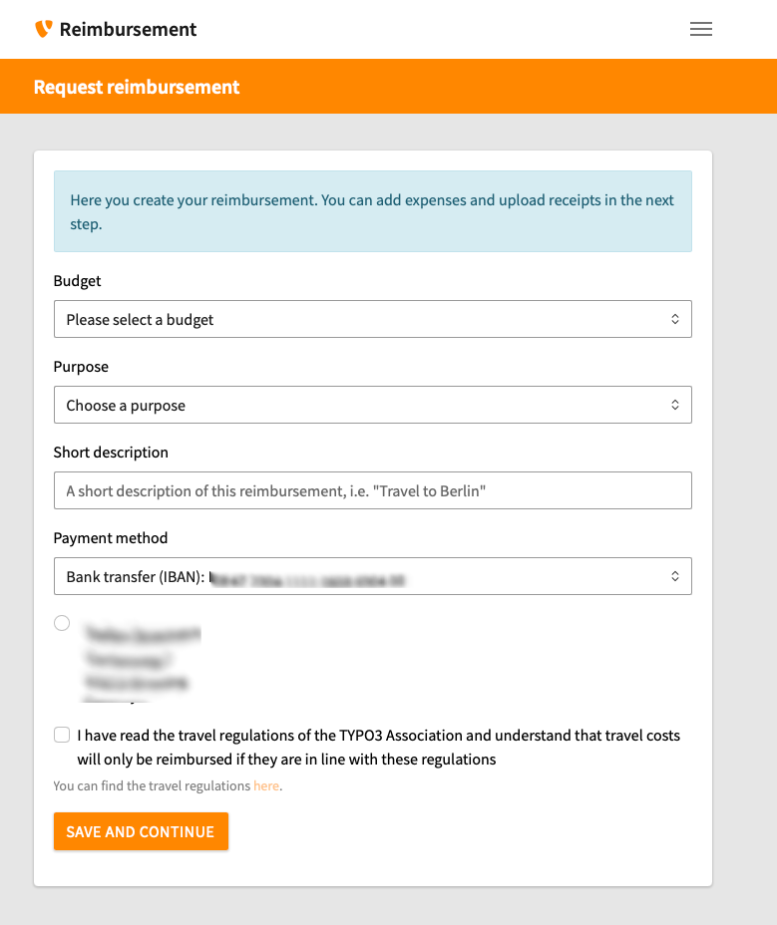Click the blue informational message box

tap(372, 211)
